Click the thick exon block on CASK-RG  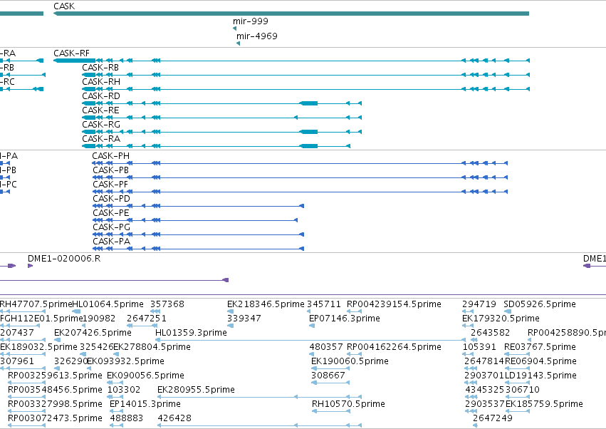pyautogui.click(x=309, y=132)
